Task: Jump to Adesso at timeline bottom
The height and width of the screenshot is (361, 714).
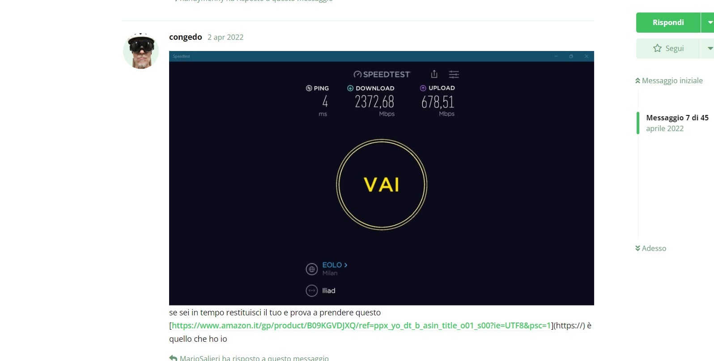Action: click(x=650, y=248)
